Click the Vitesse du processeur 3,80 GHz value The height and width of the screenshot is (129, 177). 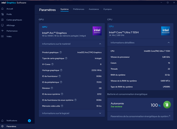click(x=166, y=57)
